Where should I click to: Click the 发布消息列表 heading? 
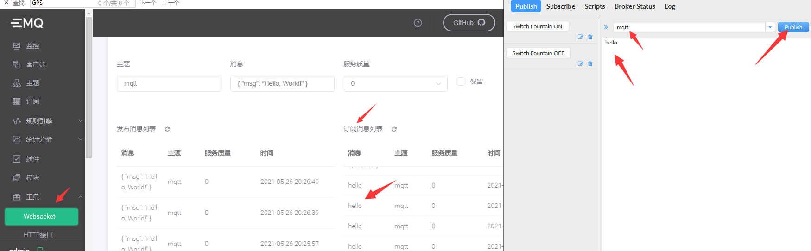pos(136,129)
